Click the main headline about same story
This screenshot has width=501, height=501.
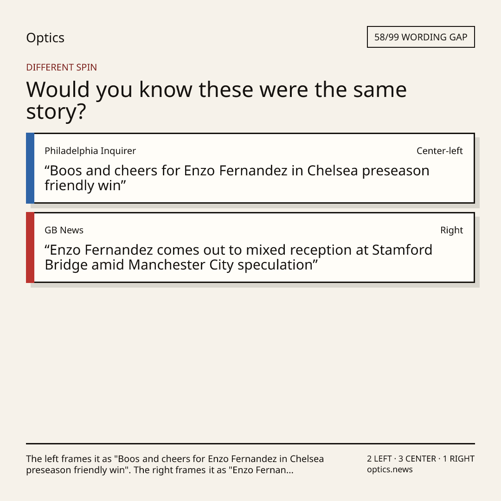(216, 100)
